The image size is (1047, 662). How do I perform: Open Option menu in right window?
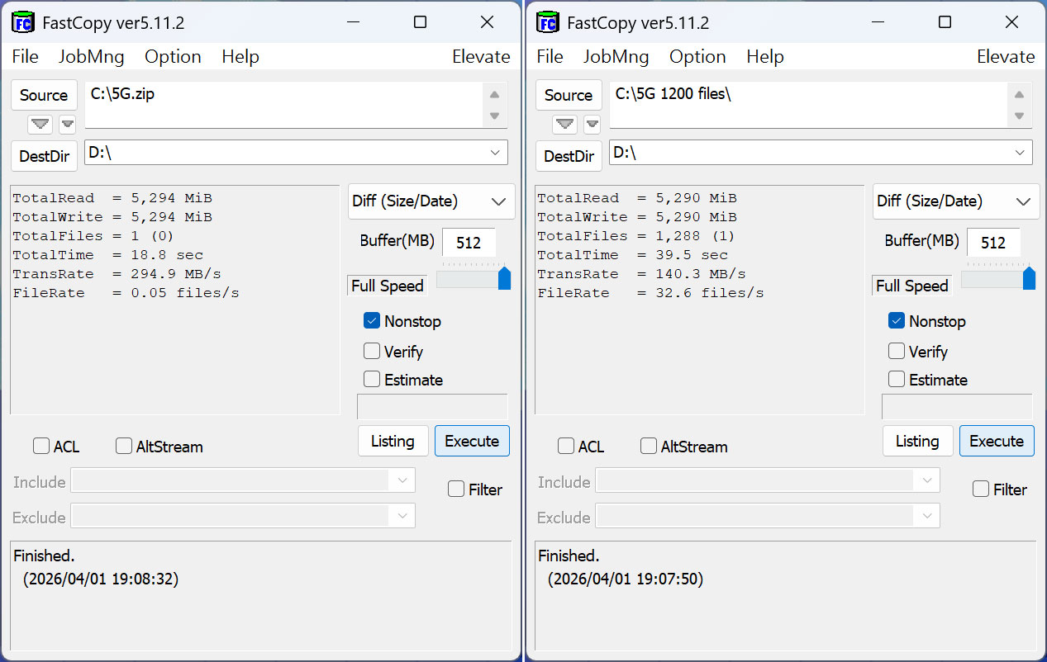click(697, 57)
